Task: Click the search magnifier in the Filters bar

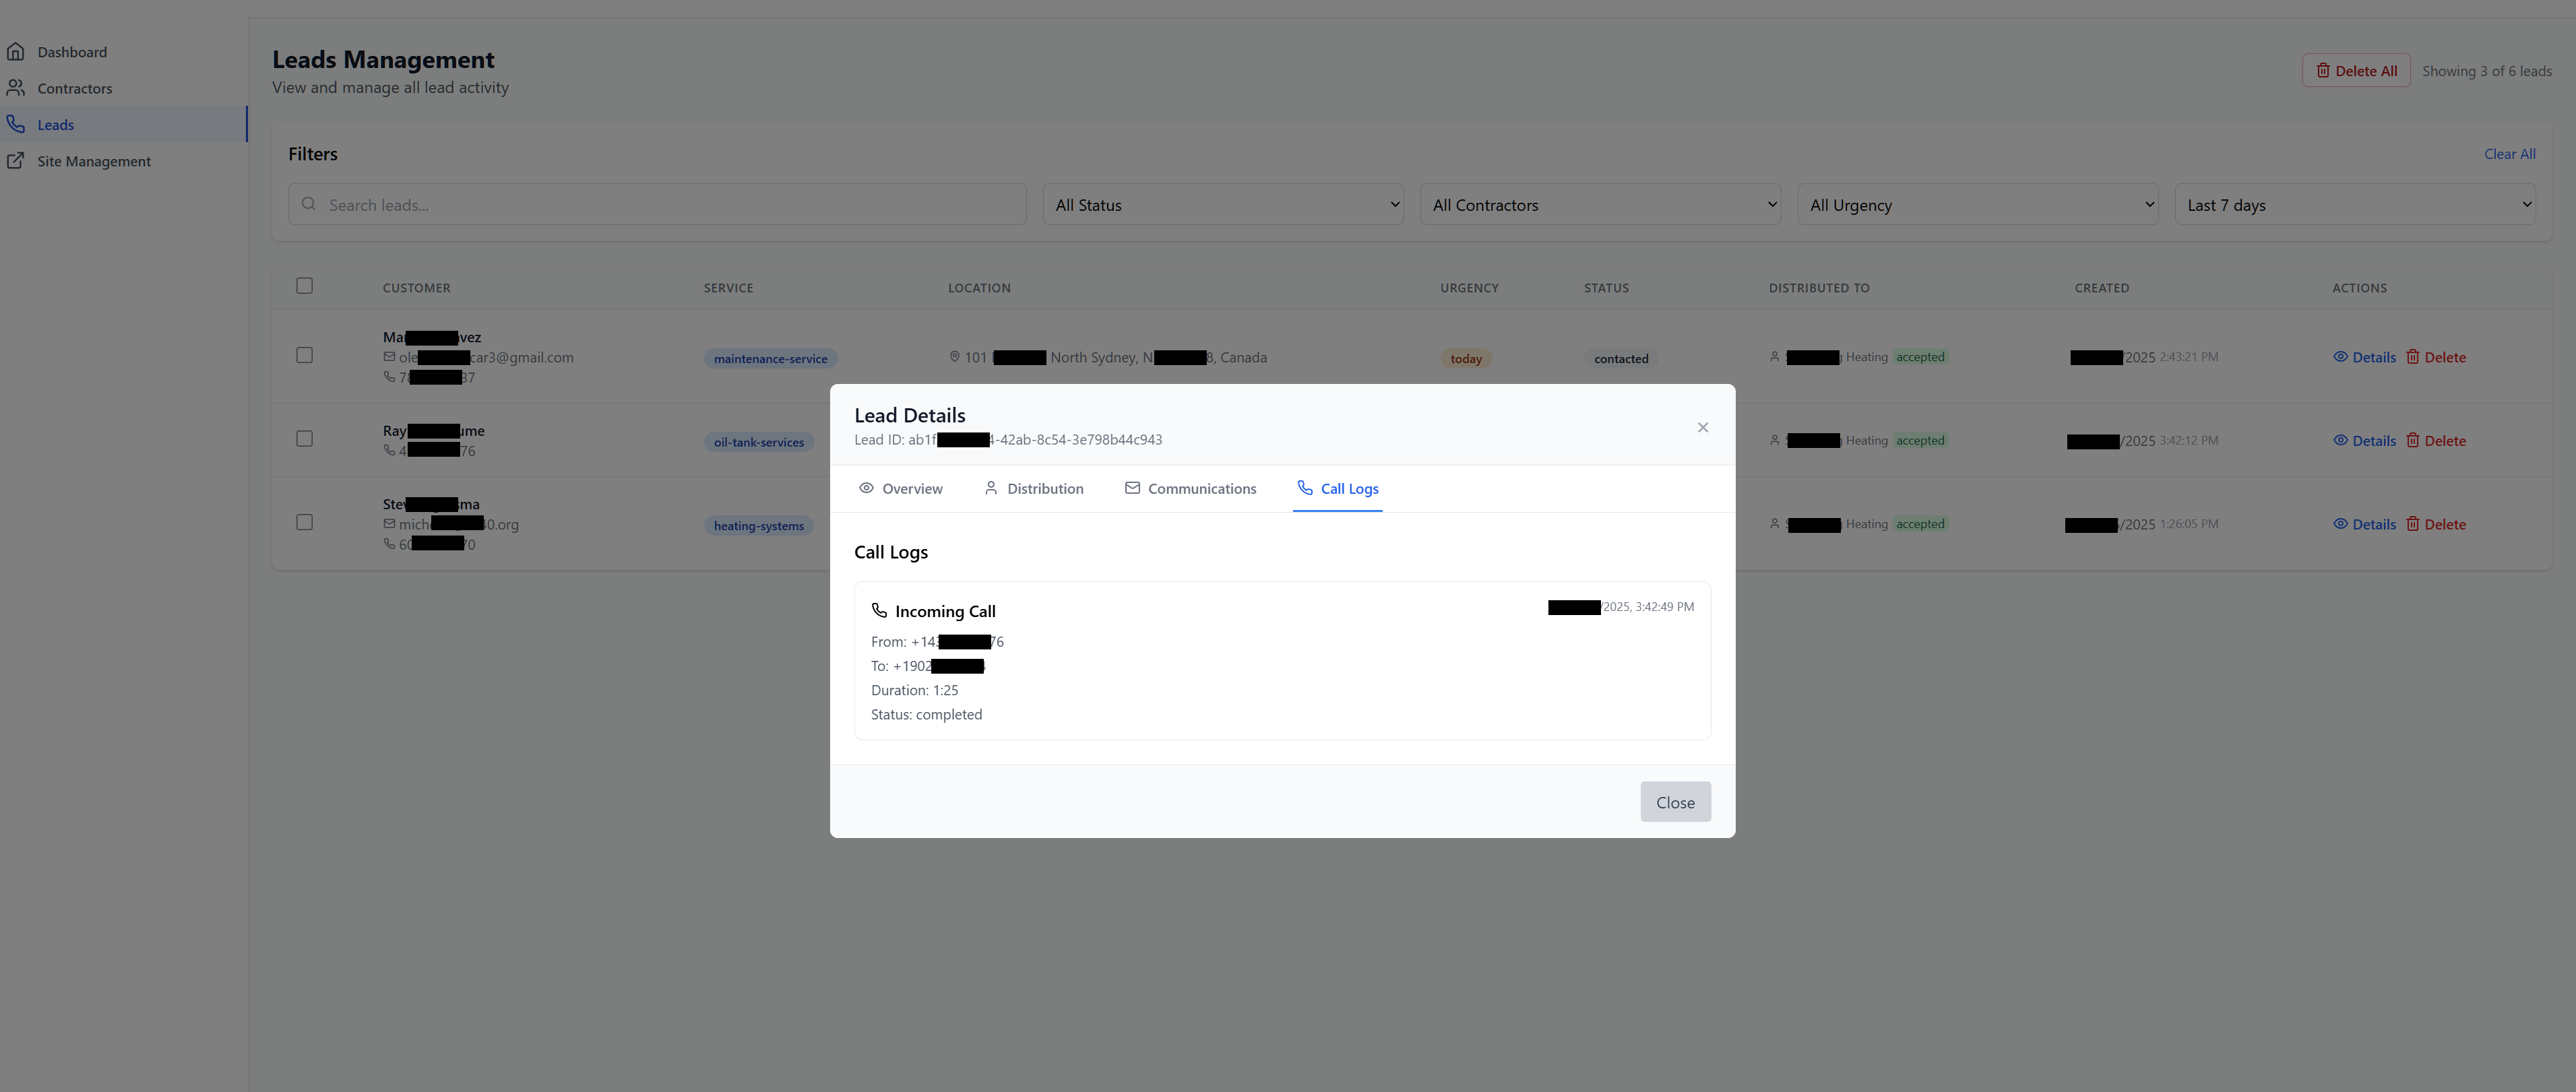Action: tap(309, 203)
